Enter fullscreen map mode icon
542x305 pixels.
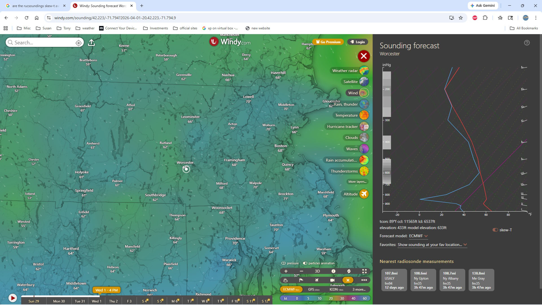pos(364,271)
